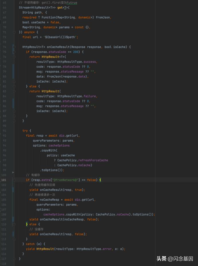Click line number 91 in the gutter
Screen dimensions: 198x266
[x=4, y=131]
